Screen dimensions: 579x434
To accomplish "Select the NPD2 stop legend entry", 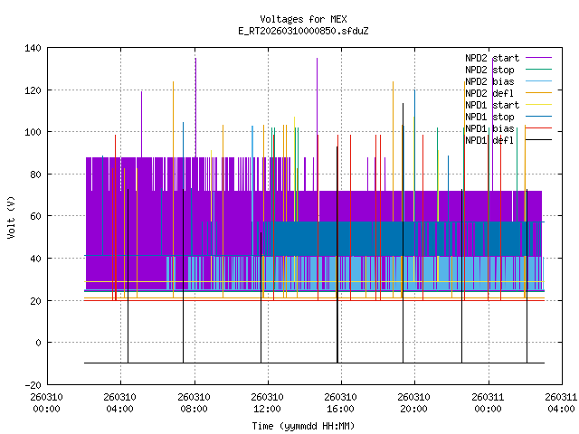I will point(489,69).
